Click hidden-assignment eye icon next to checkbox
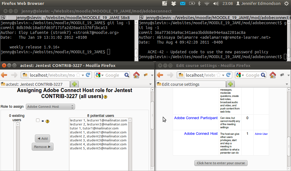291x171 pixels. point(43,121)
